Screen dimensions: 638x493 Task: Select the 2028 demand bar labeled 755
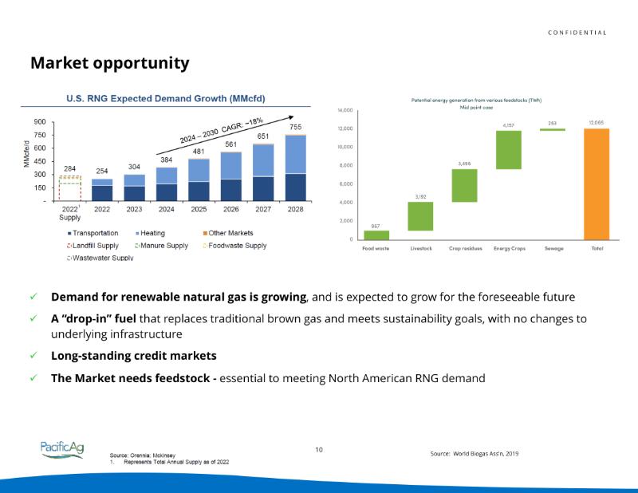[295, 168]
